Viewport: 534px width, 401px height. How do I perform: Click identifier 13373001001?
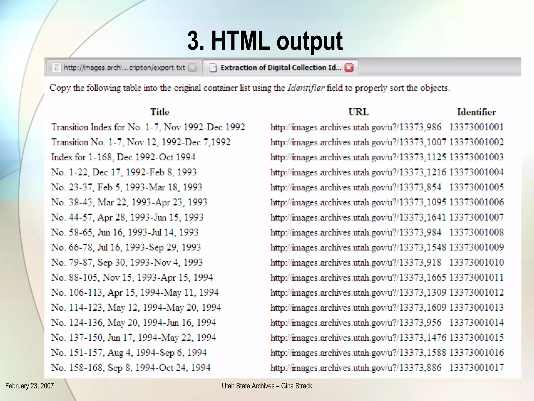click(x=476, y=127)
